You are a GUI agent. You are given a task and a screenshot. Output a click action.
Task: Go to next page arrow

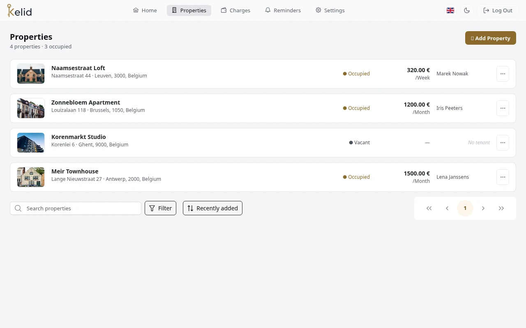click(483, 208)
